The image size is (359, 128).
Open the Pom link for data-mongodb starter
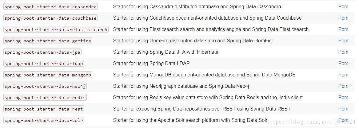tap(343, 75)
